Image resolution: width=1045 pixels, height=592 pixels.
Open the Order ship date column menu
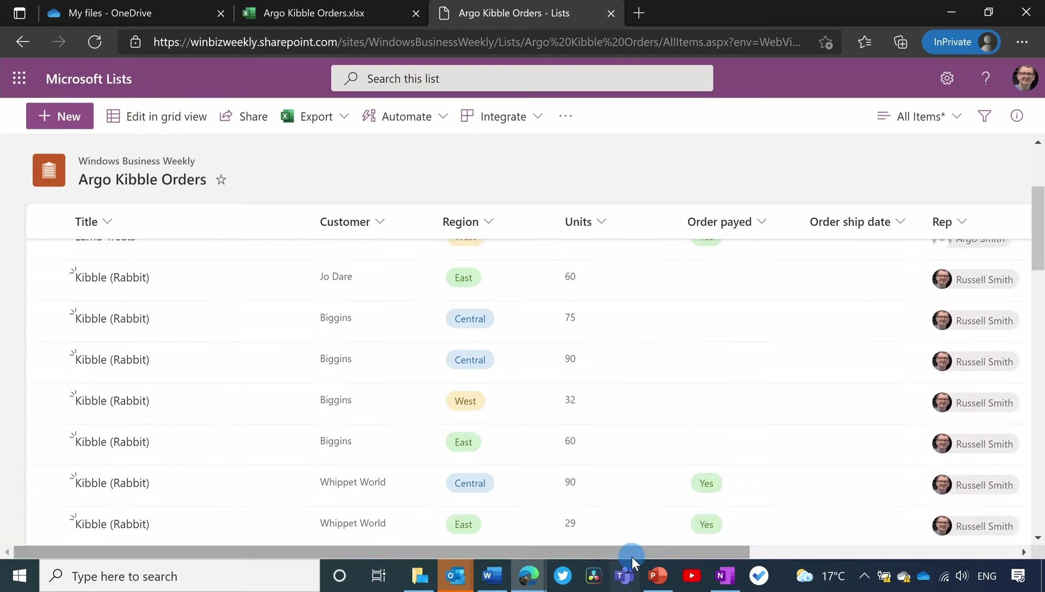click(857, 221)
